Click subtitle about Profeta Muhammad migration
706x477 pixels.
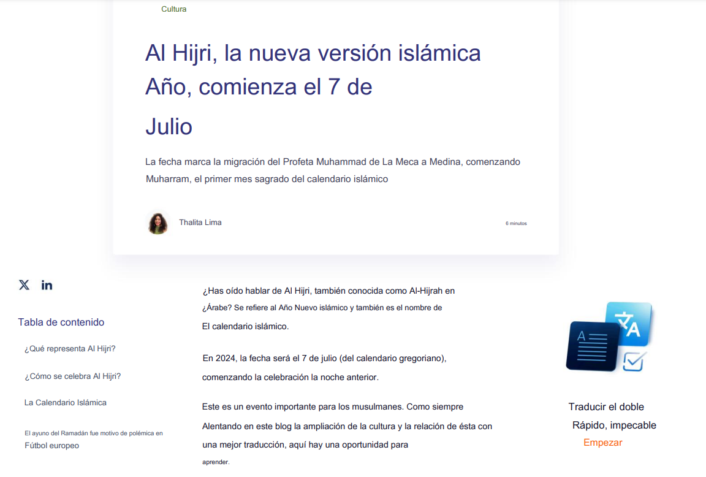coord(333,170)
